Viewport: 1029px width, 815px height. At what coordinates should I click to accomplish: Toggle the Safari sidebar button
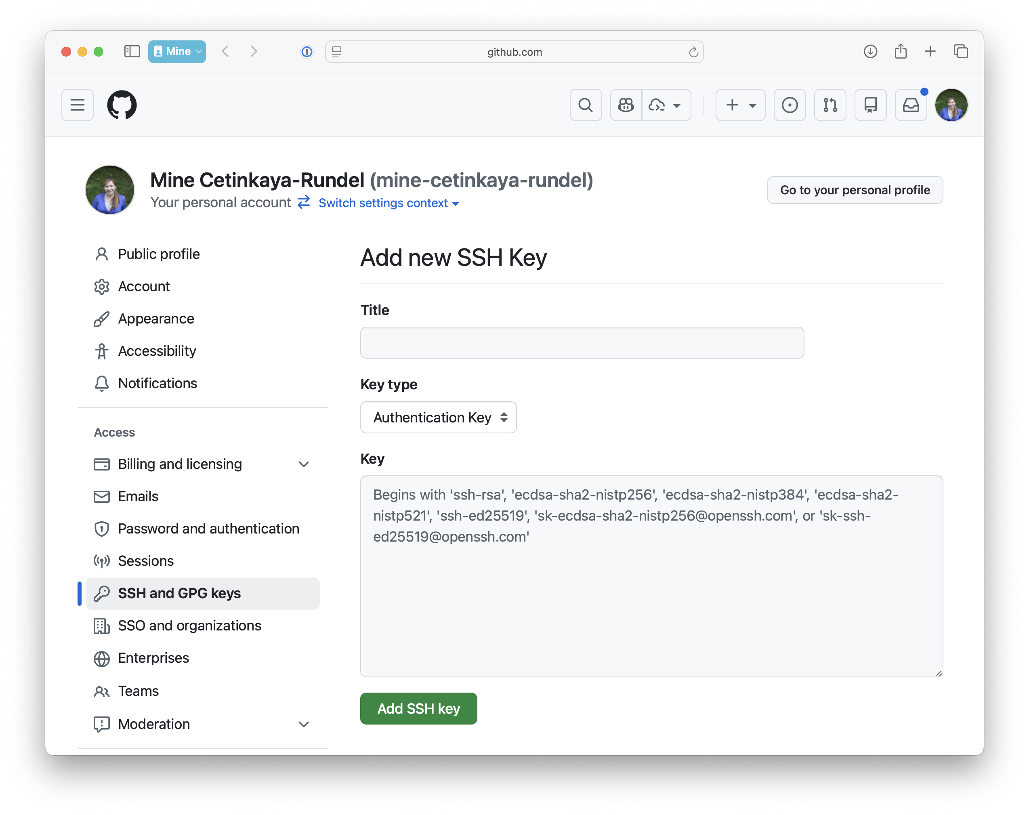132,52
